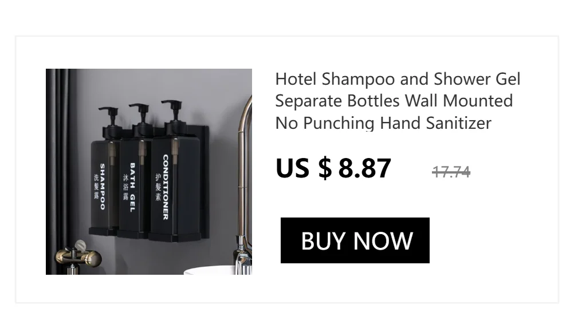Screen dimensions: 574x332
Task: Click the 'US $' currency text
Action: click(x=304, y=168)
